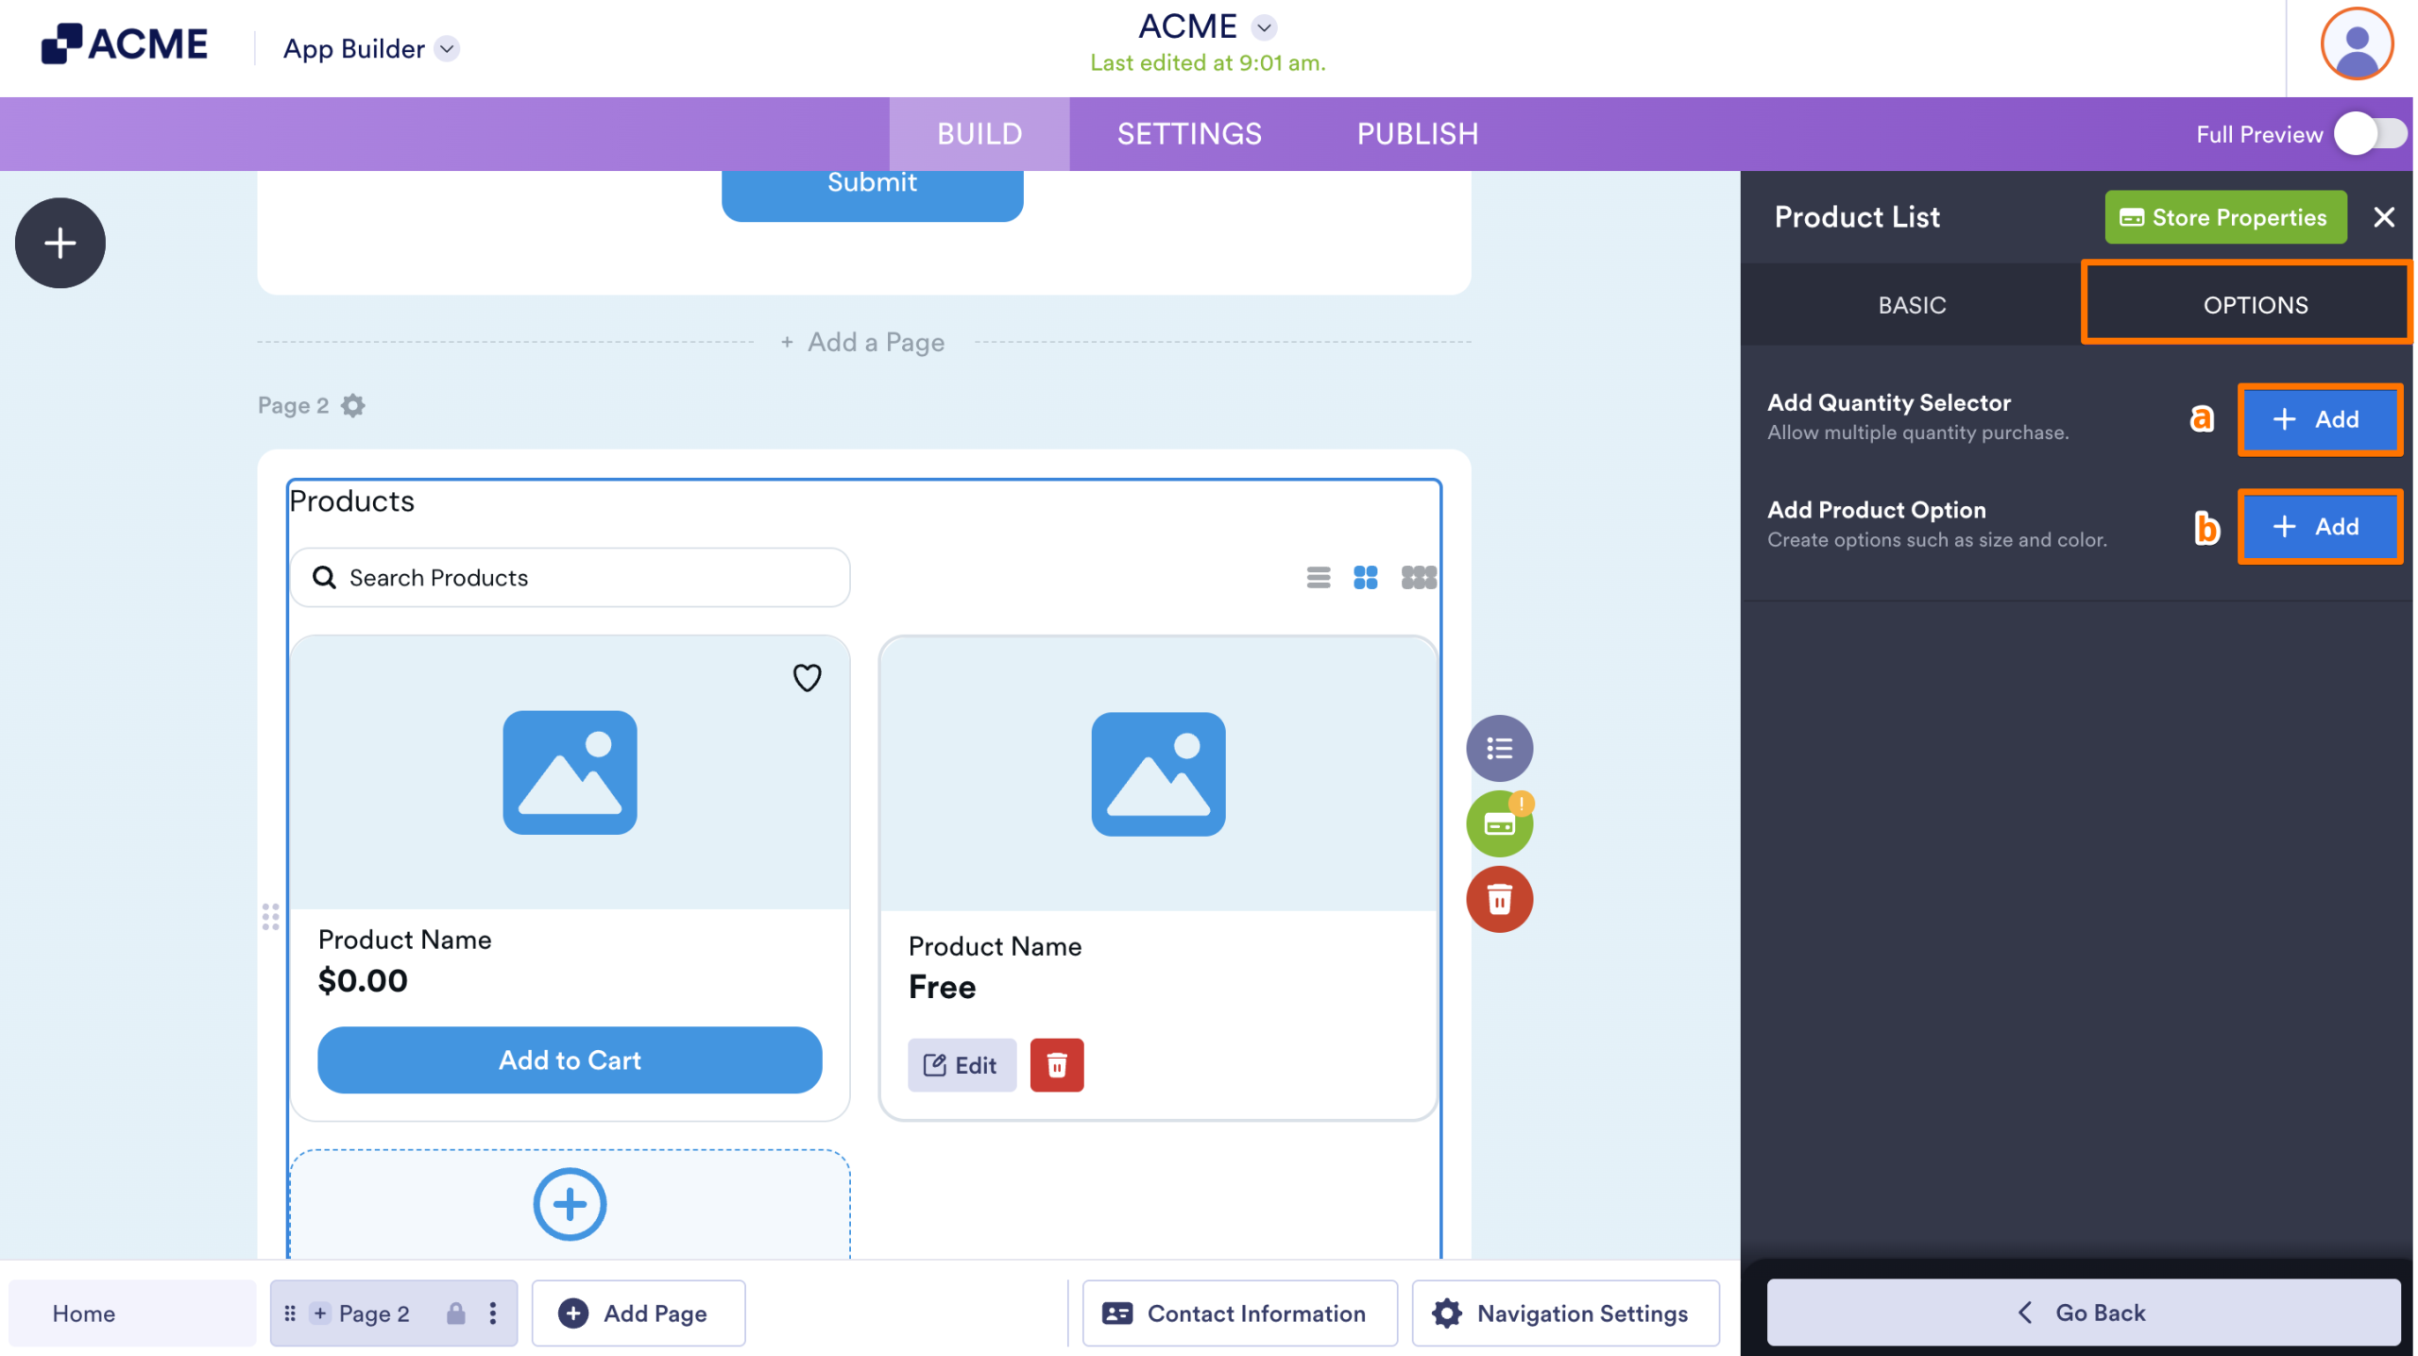Screen dimensions: 2418x1356
Task: Switch to the SETTINGS tab
Action: [x=1191, y=134]
